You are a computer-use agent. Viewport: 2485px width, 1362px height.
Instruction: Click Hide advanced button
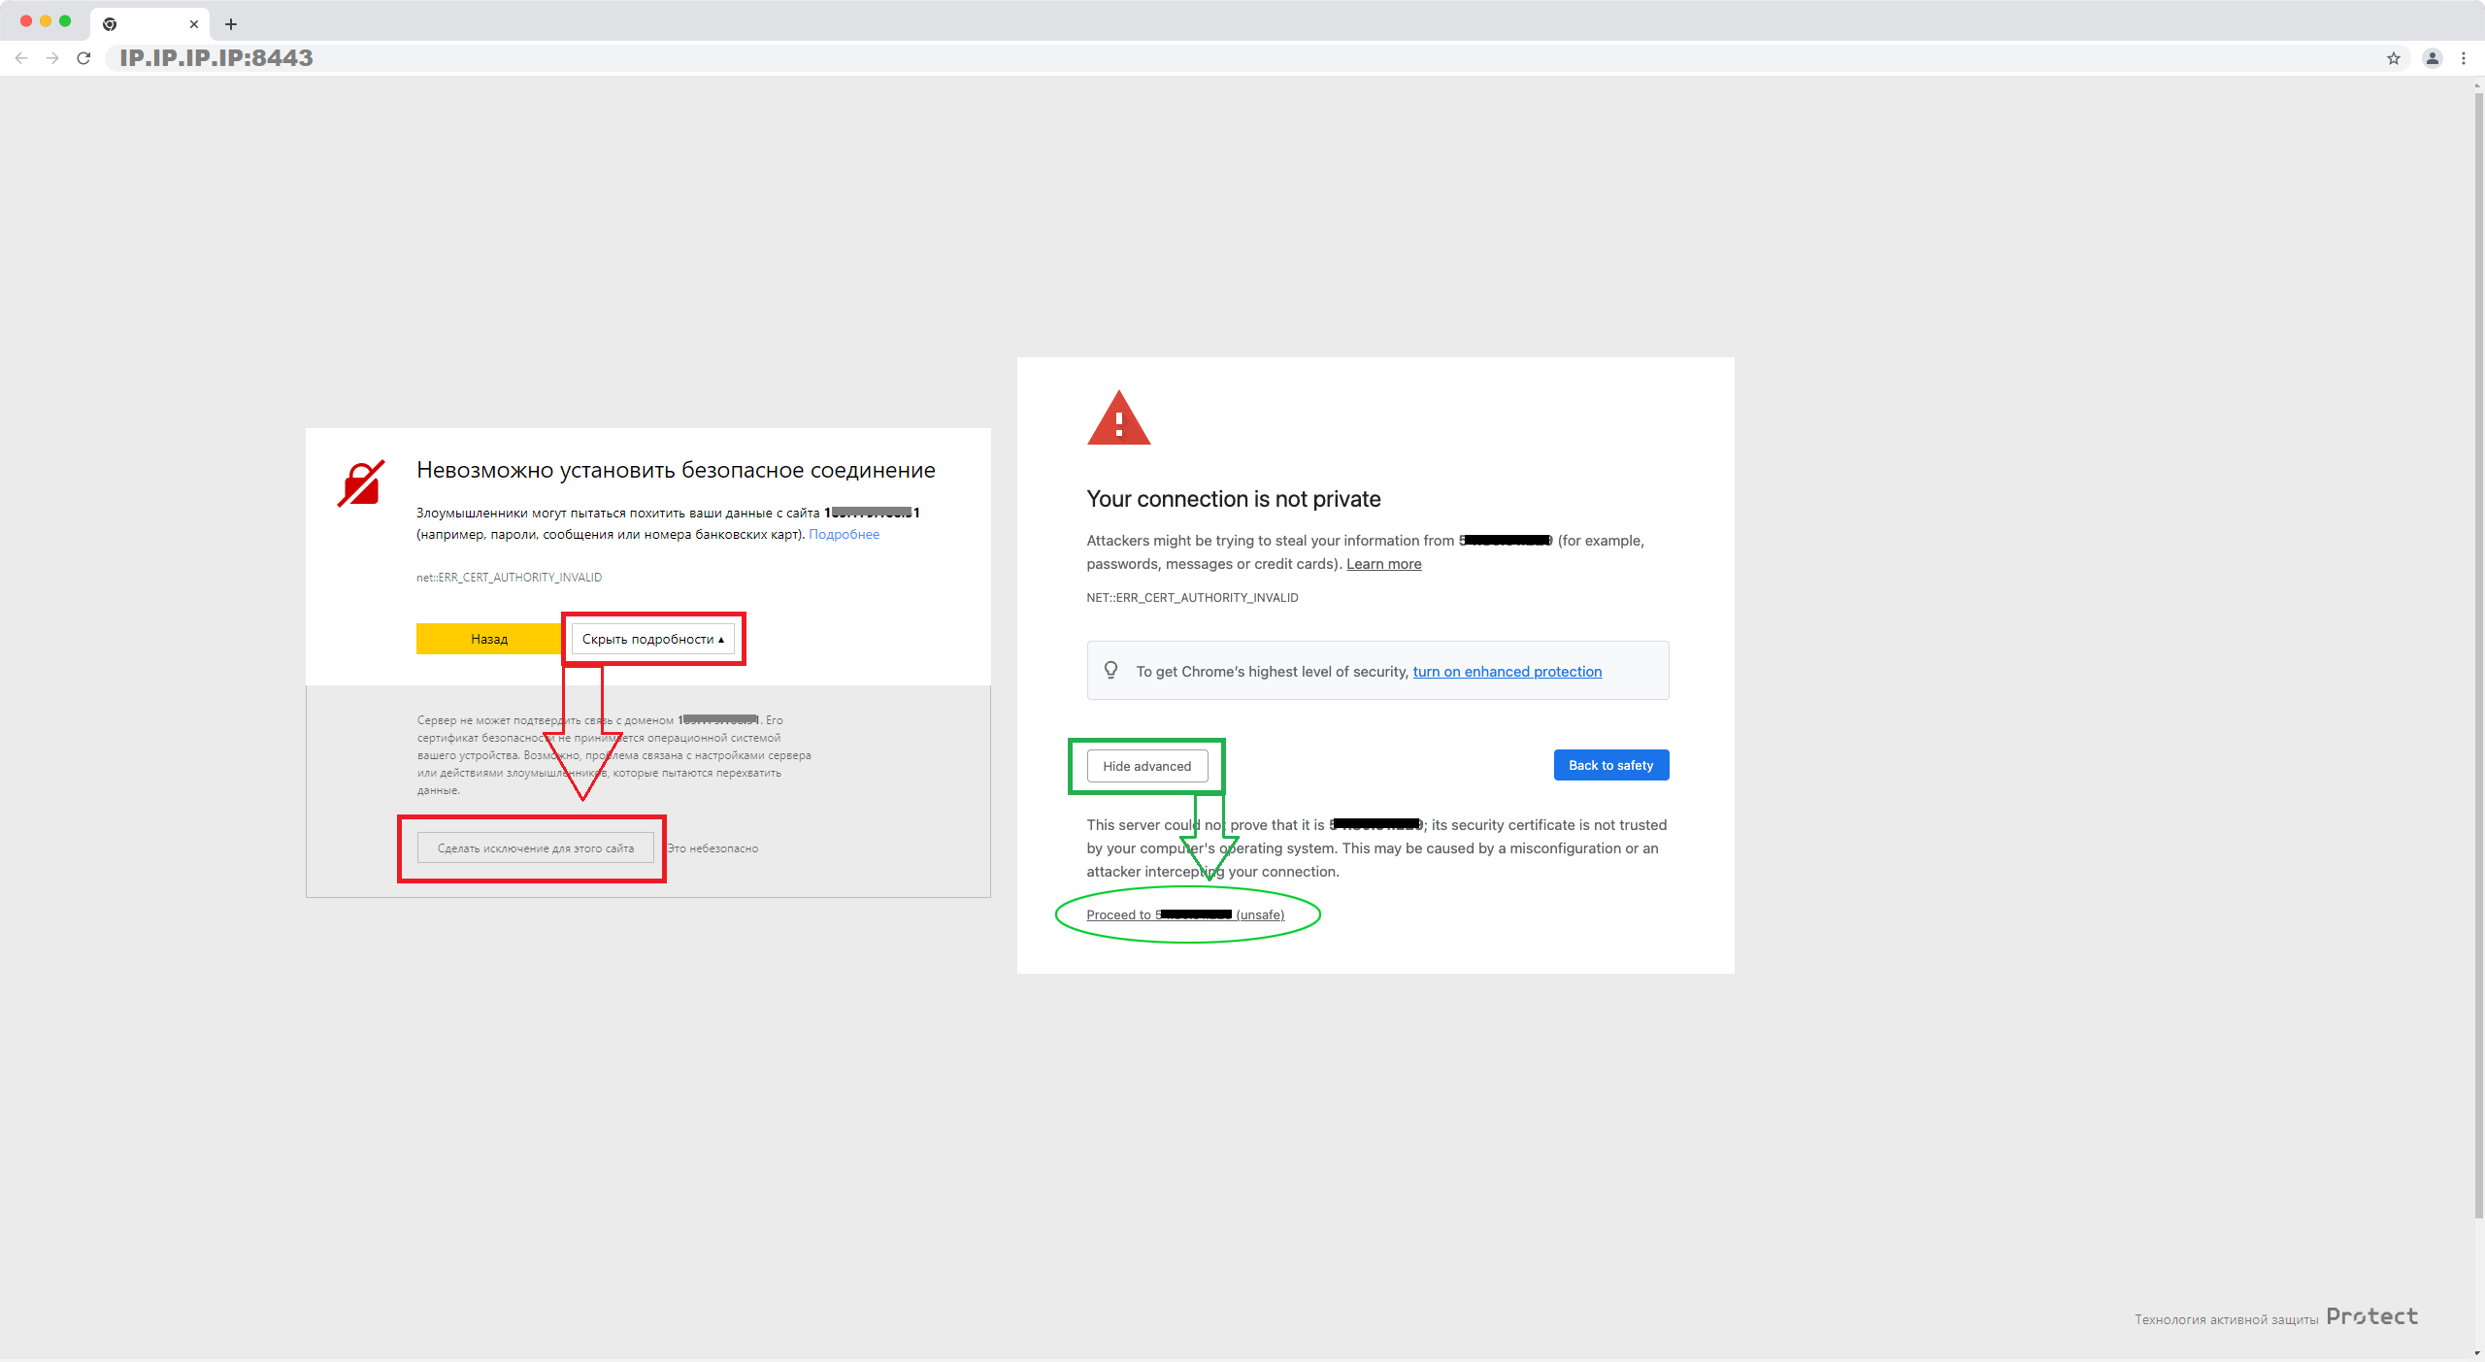tap(1147, 766)
